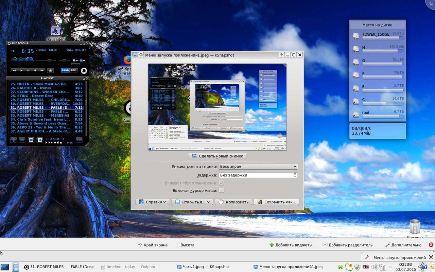Switch to Часы1.jpeg KSnapshot taskbar item
The width and height of the screenshot is (435, 272).
203,267
